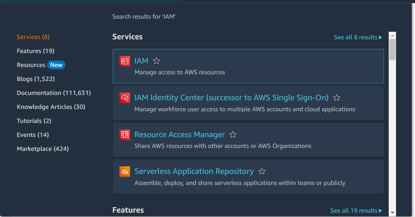Click the Resource Access Manager service icon
Viewport: 415px width, 217px height.
[x=125, y=135]
